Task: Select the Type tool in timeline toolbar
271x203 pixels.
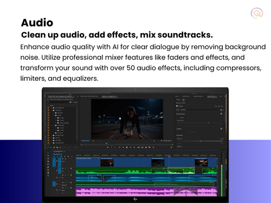Action: pyautogui.click(x=48, y=175)
